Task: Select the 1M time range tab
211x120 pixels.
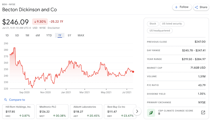Action: click(x=27, y=35)
